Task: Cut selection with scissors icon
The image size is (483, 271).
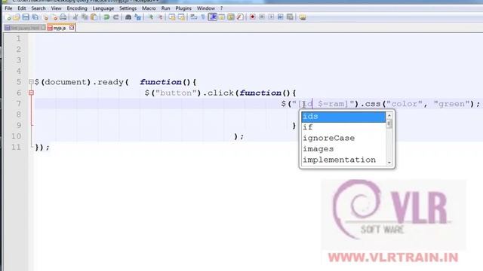Action: tap(75, 17)
